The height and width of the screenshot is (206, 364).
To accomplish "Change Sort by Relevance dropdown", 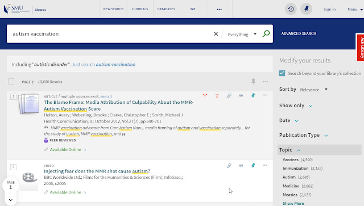I will pos(313,90).
